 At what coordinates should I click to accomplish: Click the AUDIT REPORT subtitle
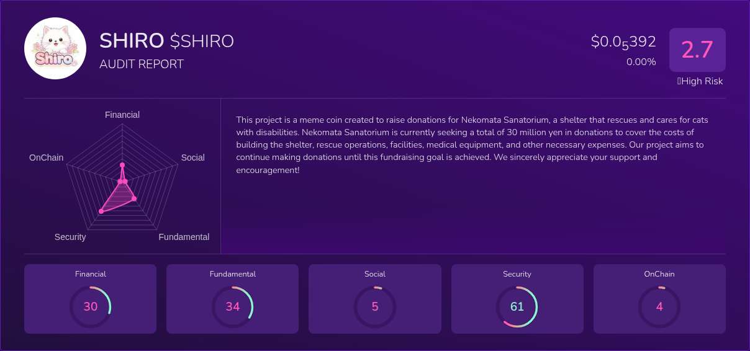tap(142, 64)
